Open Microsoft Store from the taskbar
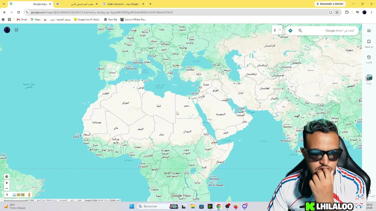This screenshot has height=211, width=376. tap(201, 206)
